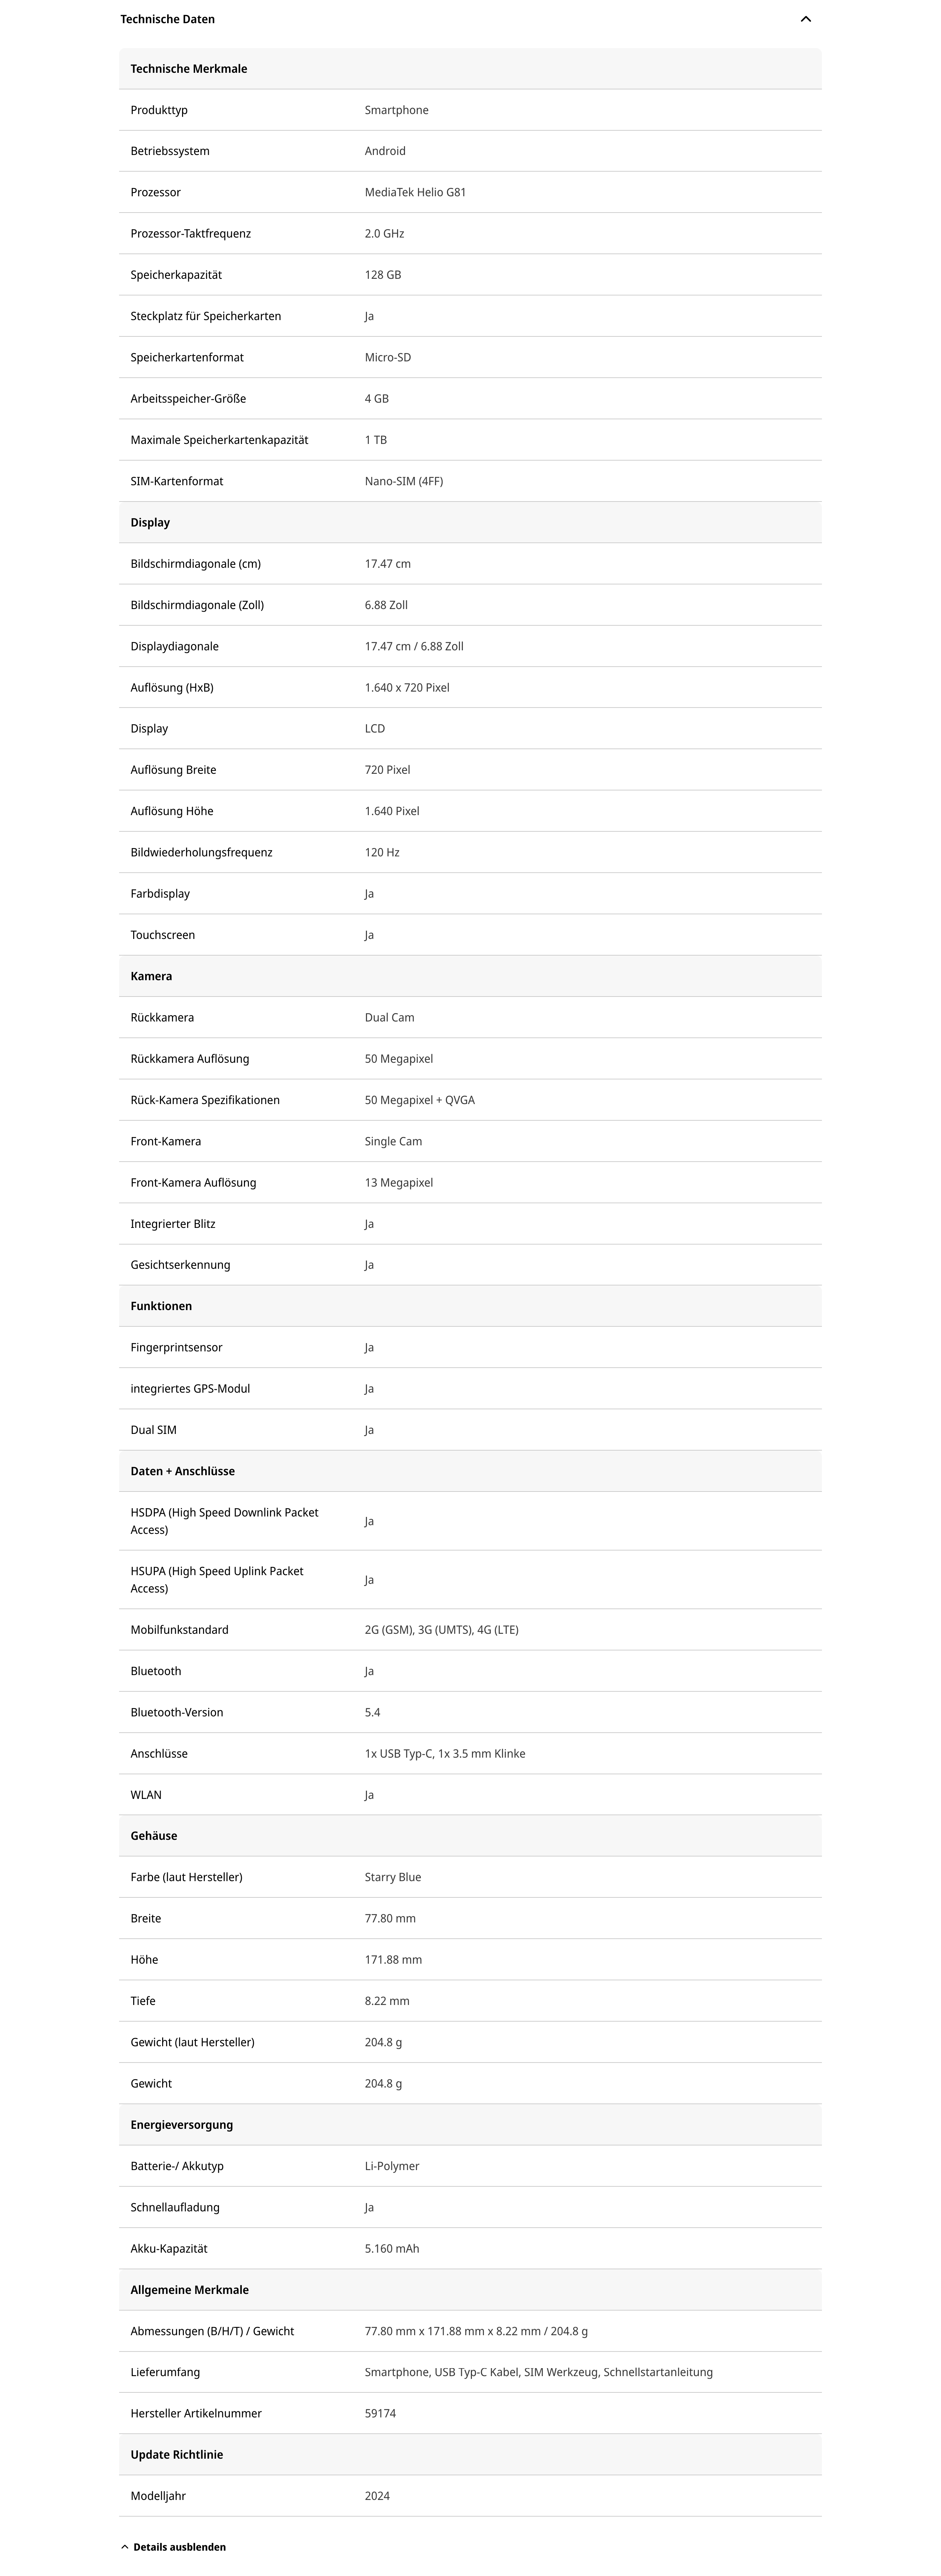Click the Funktionen section header
The height and width of the screenshot is (2576, 941).
click(161, 1306)
